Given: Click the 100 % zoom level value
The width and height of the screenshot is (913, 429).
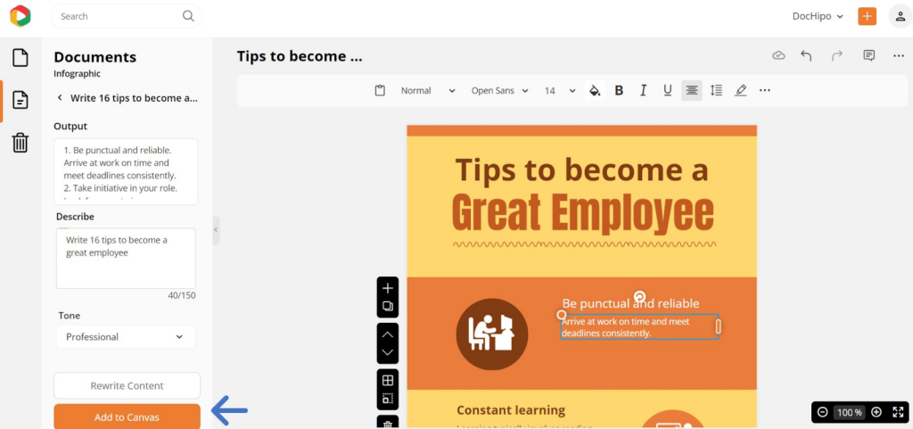Looking at the screenshot, I should (x=850, y=412).
